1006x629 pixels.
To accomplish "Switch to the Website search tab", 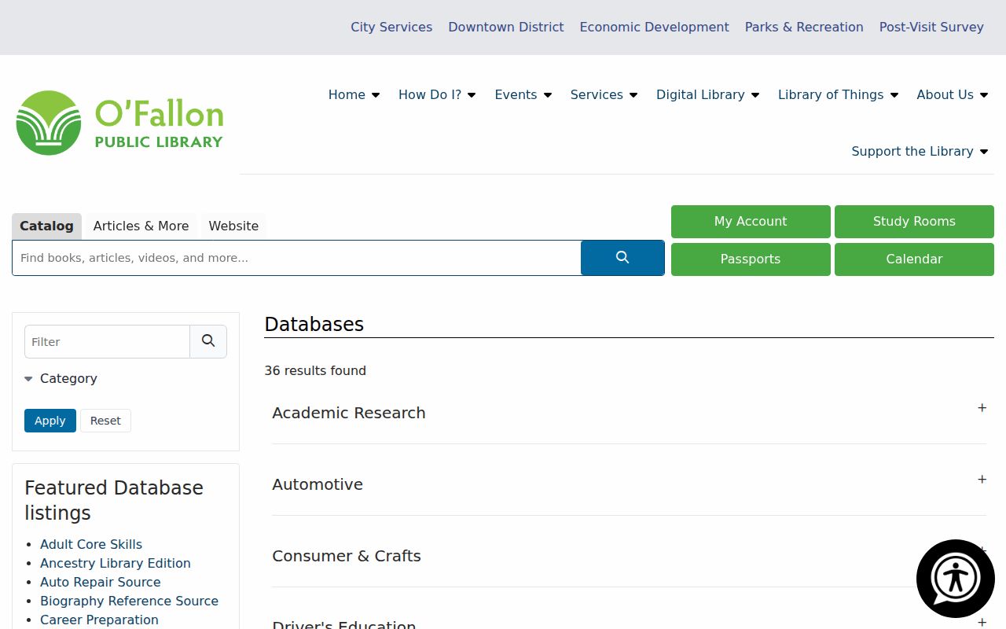I will click(x=233, y=226).
